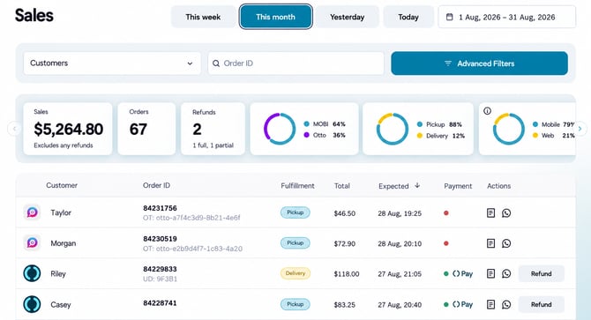This screenshot has width=591, height=320.
Task: Click the info icon on Mobile/Web card
Action: [487, 111]
